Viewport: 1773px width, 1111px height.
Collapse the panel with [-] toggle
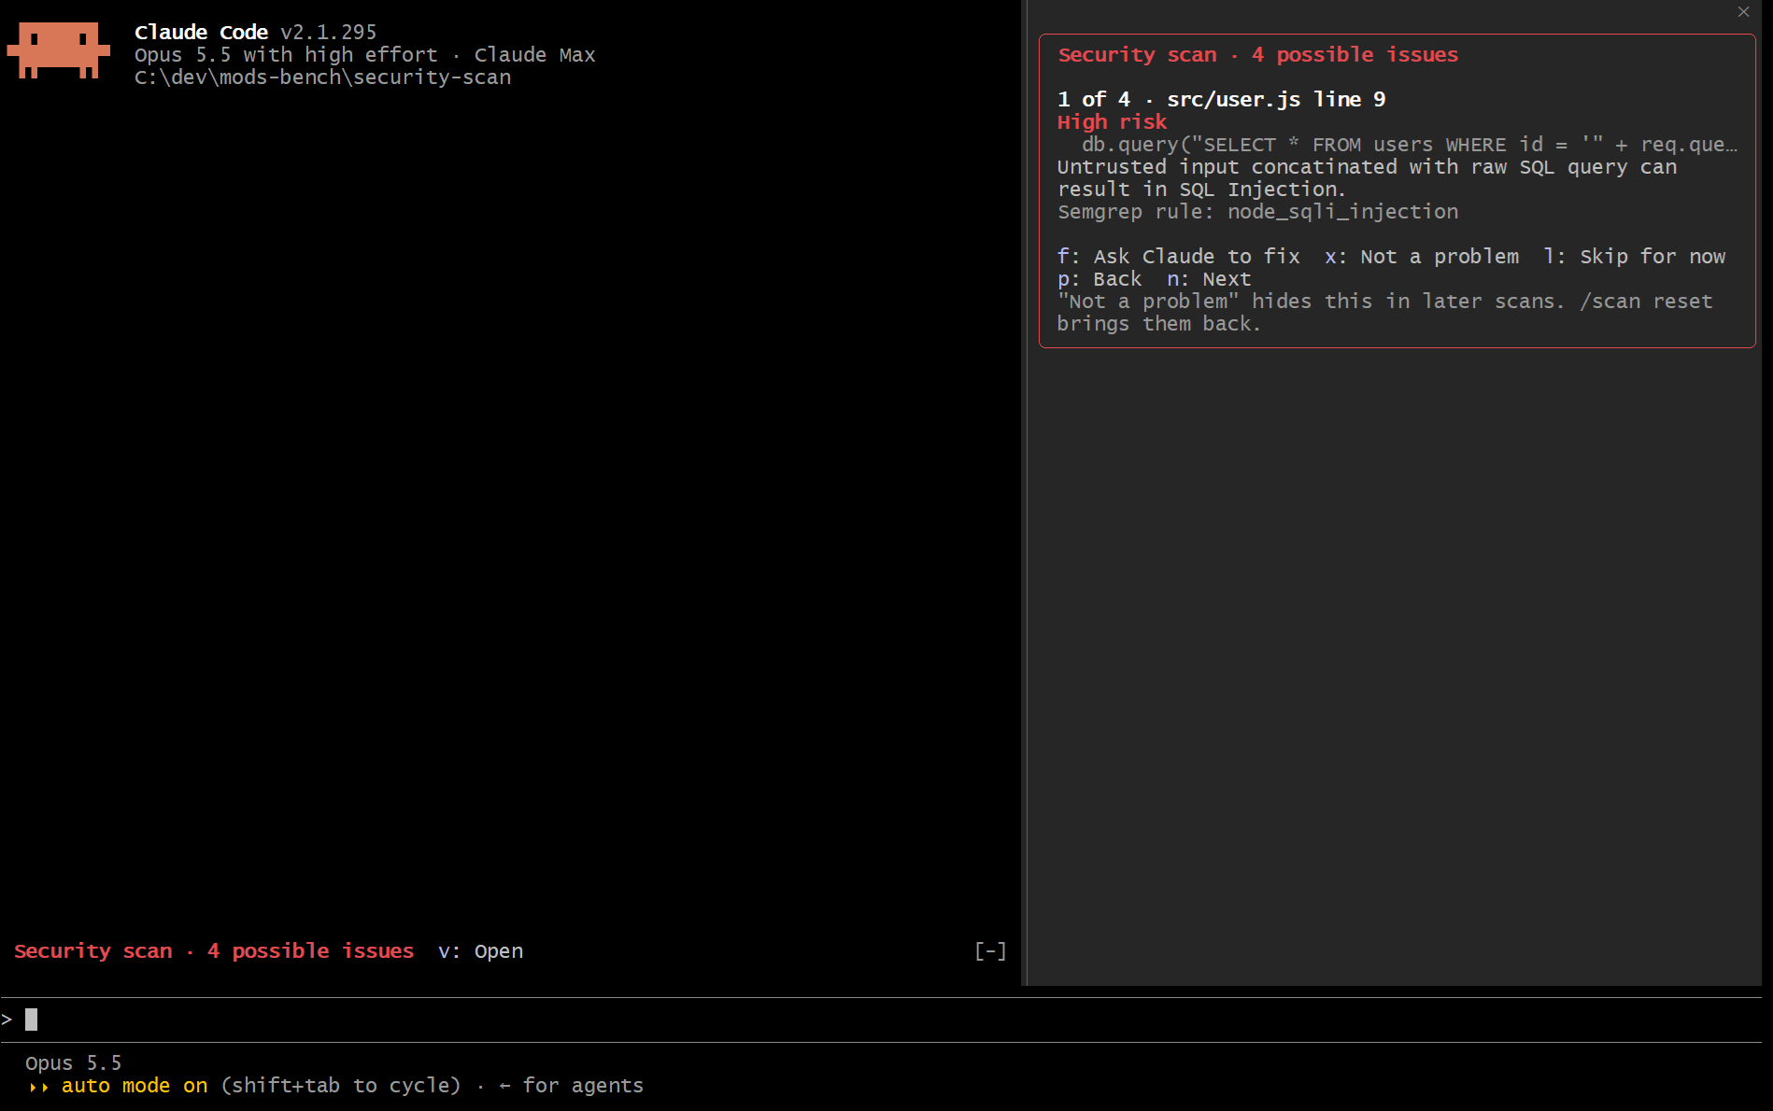pyautogui.click(x=990, y=951)
